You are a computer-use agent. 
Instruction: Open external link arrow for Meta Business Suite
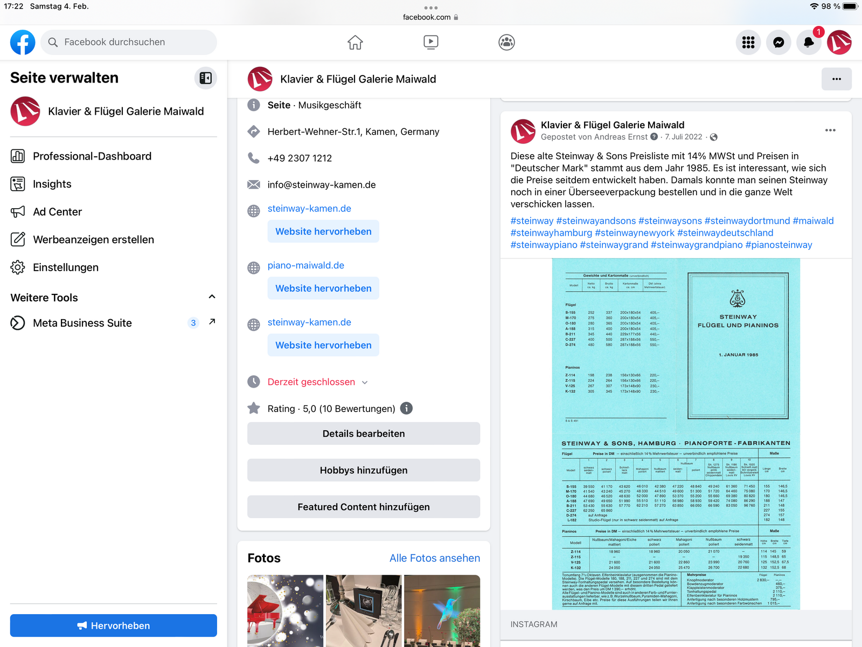(212, 322)
